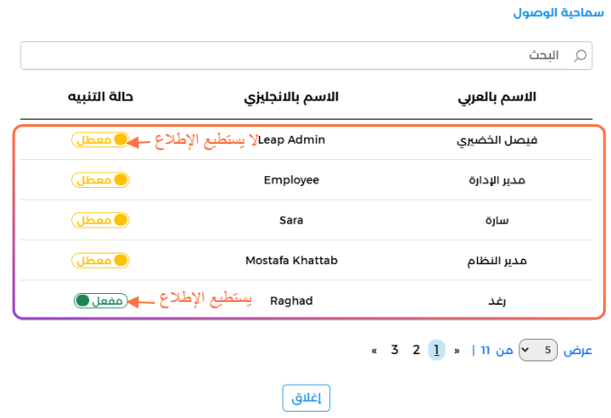
Task: Select page 1 in pagination
Action: click(436, 350)
